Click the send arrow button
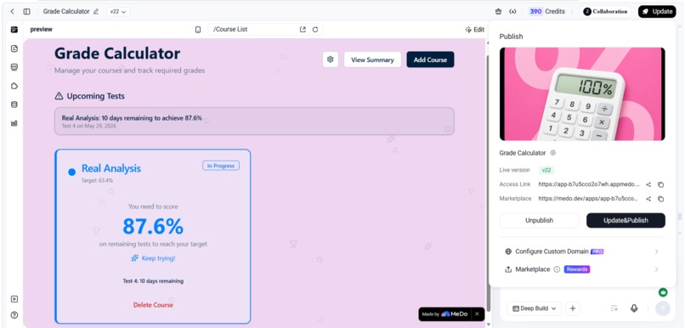This screenshot has width=685, height=328. (663, 308)
